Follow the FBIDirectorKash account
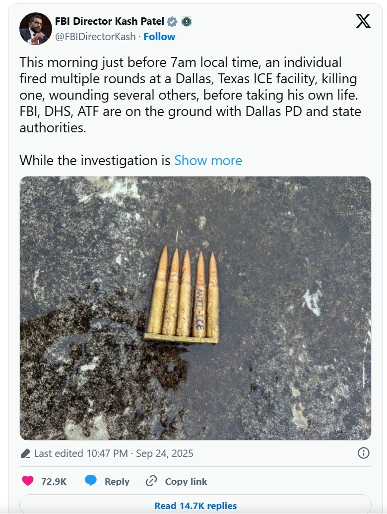The image size is (387, 514). click(159, 37)
